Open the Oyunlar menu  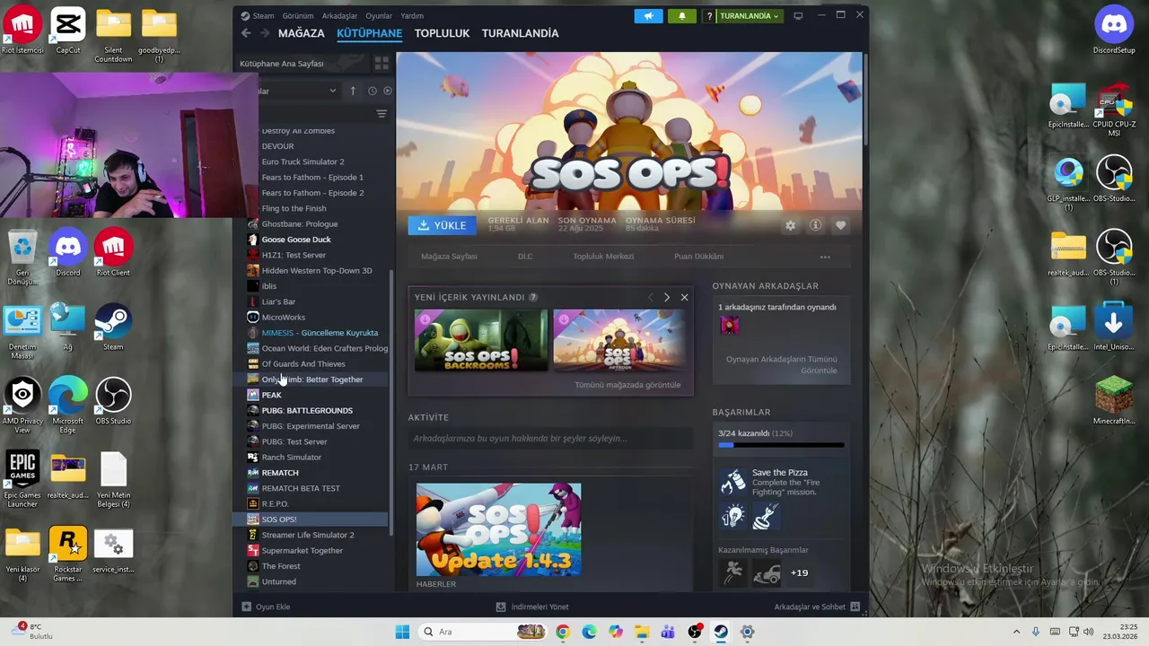point(379,16)
